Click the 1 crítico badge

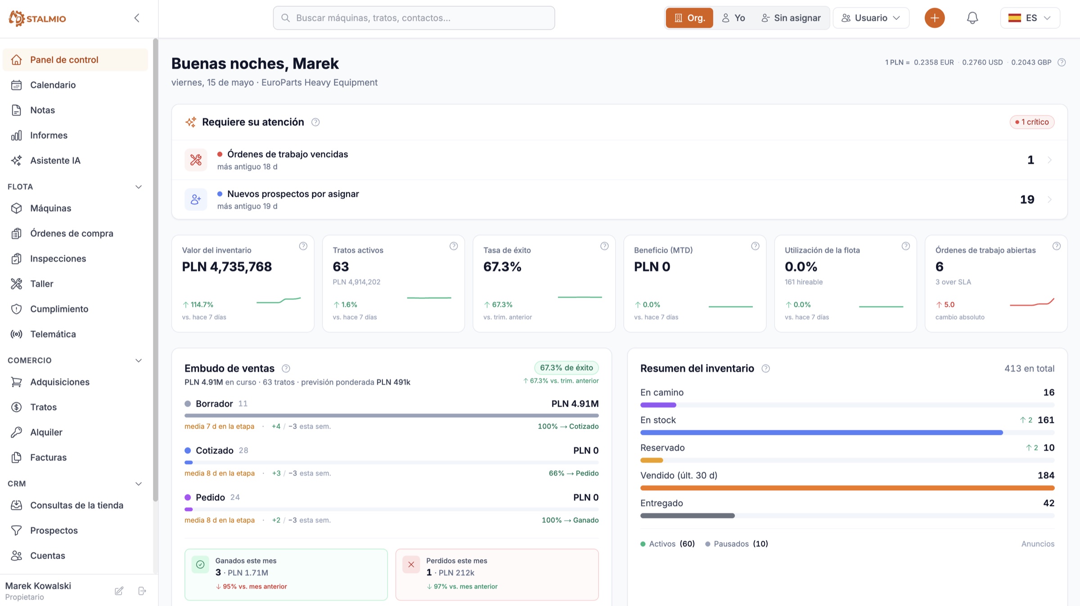tap(1032, 122)
